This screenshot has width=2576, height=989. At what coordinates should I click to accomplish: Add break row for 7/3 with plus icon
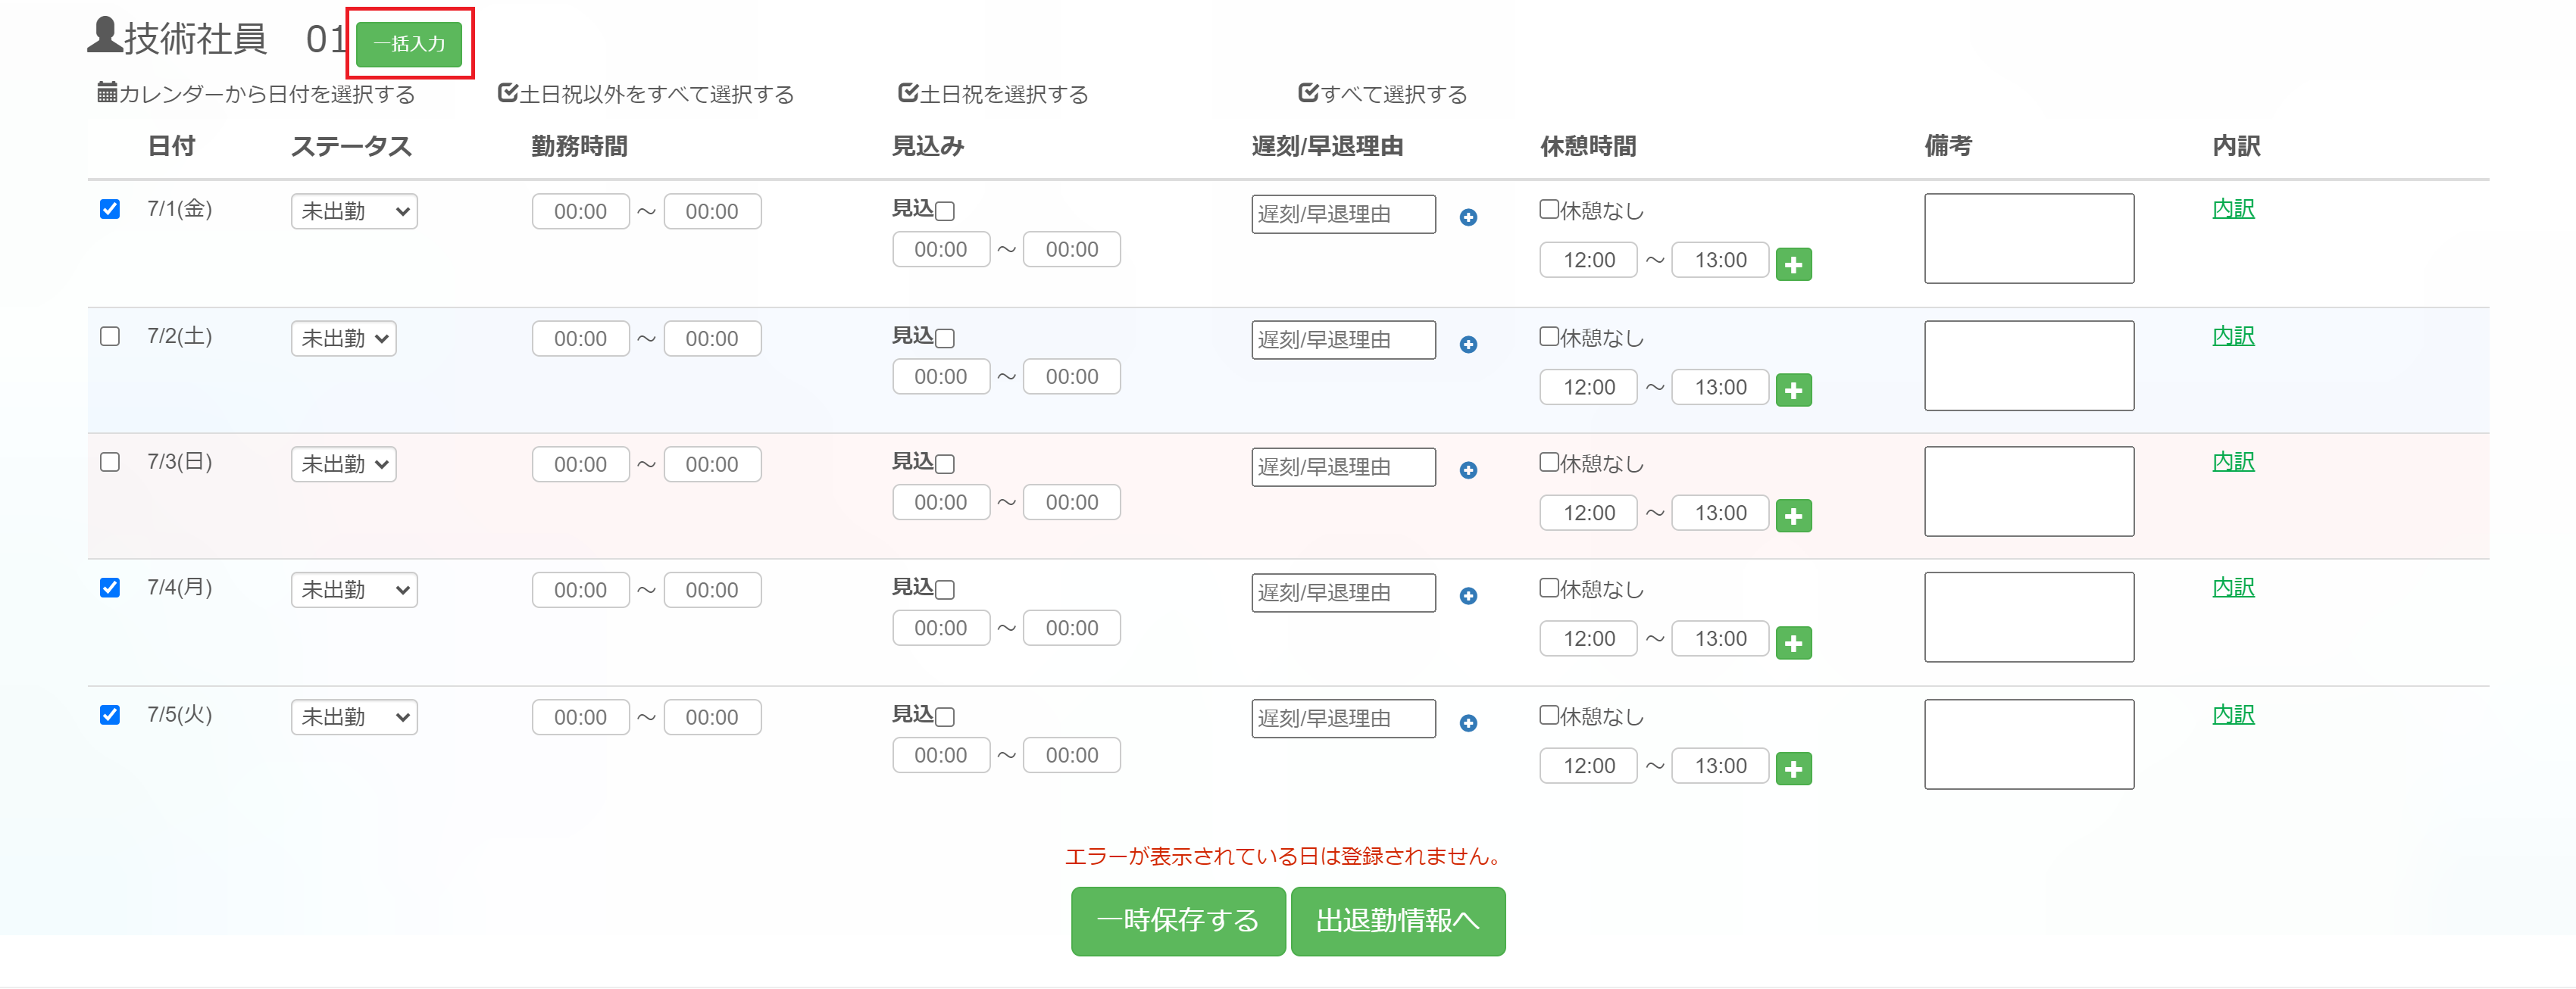coord(1793,516)
